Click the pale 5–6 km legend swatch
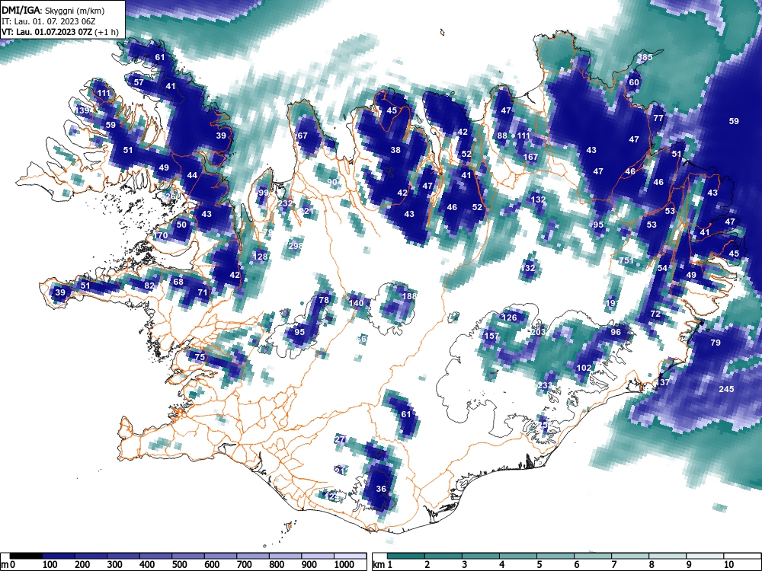Image resolution: width=762 pixels, height=571 pixels. [x=556, y=556]
